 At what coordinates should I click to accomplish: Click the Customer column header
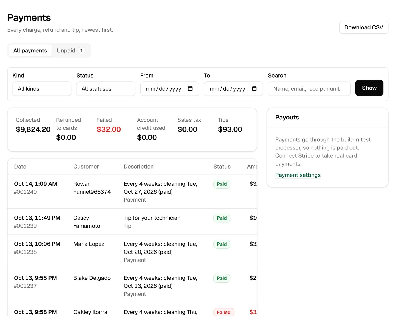tap(86, 167)
